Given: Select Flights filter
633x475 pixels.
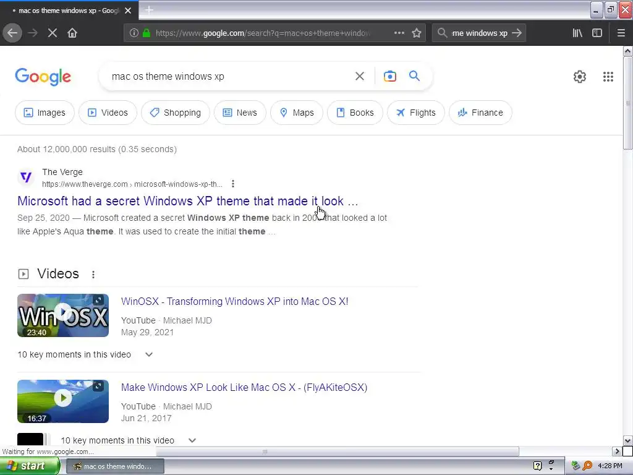Looking at the screenshot, I should (416, 113).
